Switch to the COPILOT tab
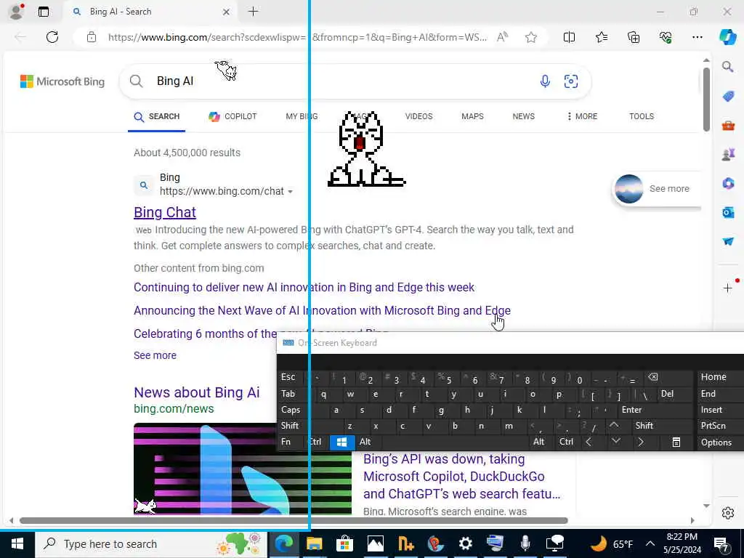Screen dimensions: 744x558 pos(232,116)
